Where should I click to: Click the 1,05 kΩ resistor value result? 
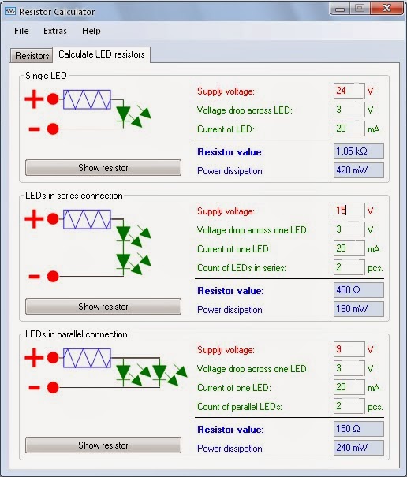[359, 151]
